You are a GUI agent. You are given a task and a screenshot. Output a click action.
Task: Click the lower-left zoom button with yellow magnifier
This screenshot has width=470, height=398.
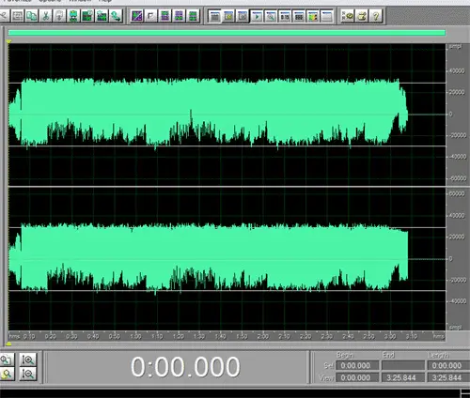tap(7, 374)
